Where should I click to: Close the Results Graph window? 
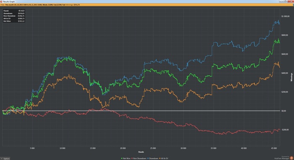pyautogui.click(x=291, y=1)
